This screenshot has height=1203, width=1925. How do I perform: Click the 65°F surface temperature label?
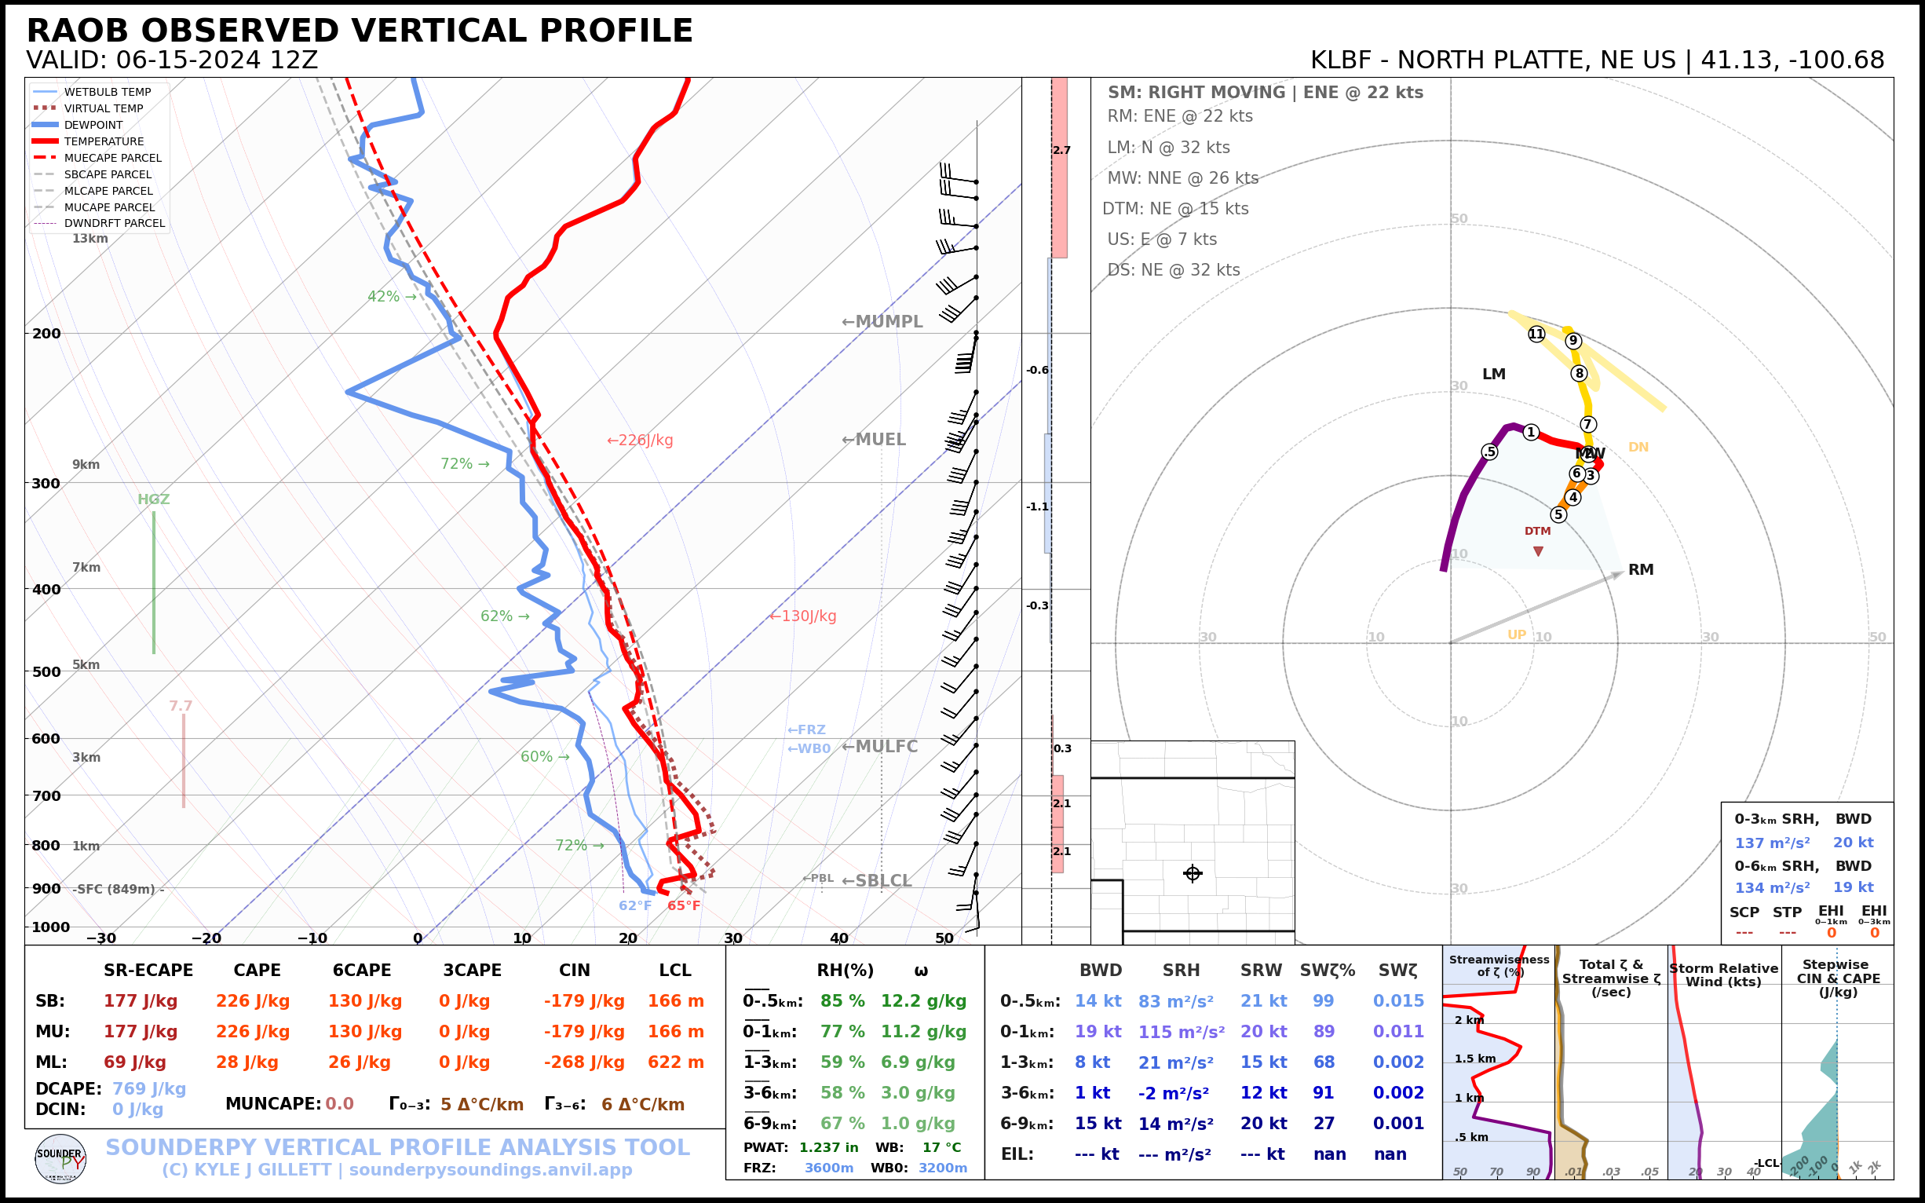[x=683, y=905]
